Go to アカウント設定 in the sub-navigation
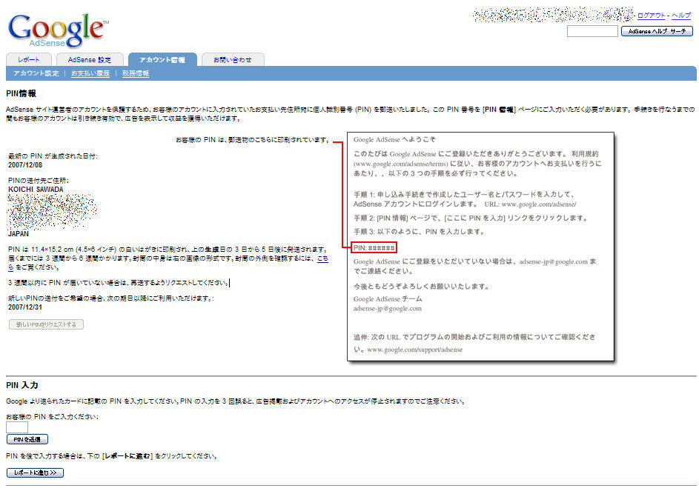The width and height of the screenshot is (699, 491). [x=36, y=73]
